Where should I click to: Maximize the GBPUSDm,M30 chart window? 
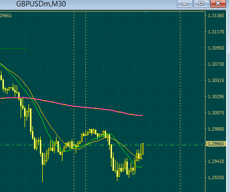click(201, 4)
